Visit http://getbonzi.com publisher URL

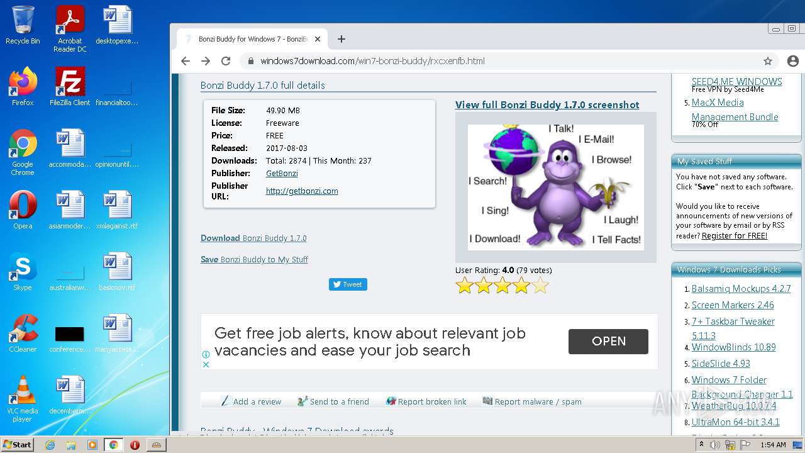(x=302, y=191)
